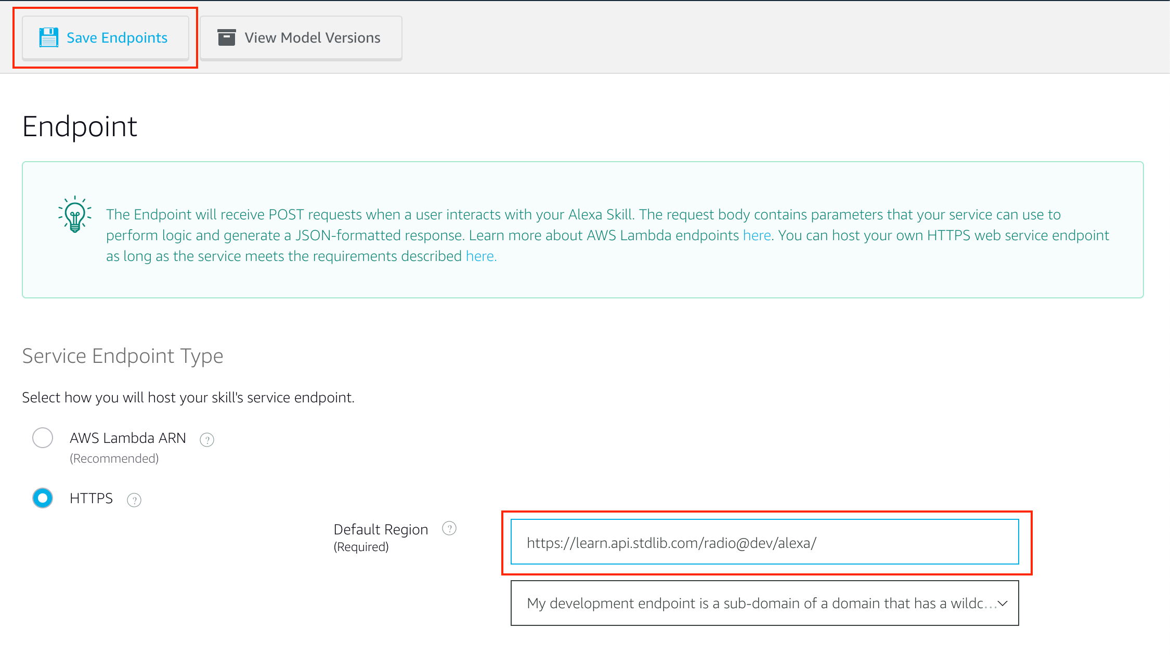
Task: Select the HTTPS radio button
Action: [43, 498]
